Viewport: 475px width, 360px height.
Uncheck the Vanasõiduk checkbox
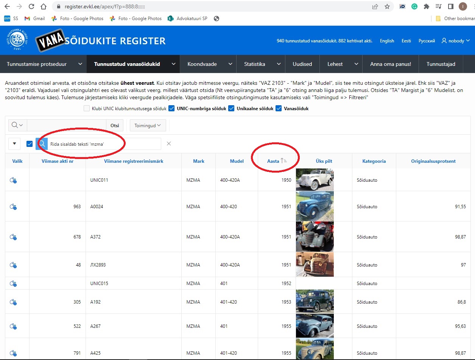pyautogui.click(x=279, y=109)
